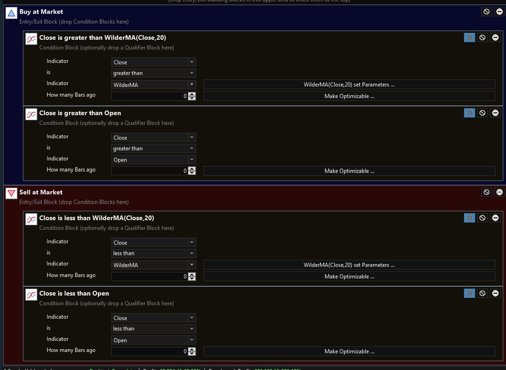Image resolution: width=506 pixels, height=370 pixels.
Task: Disable the Close is greater than Open condition
Action: [482, 113]
